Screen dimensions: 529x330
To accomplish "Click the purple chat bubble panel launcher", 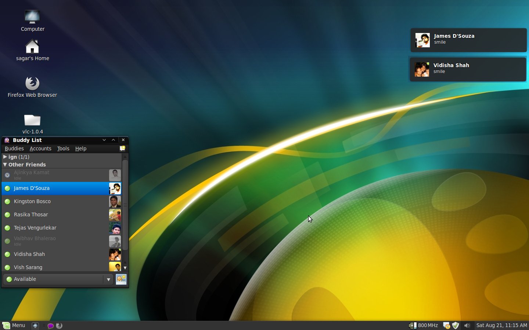I will [51, 326].
